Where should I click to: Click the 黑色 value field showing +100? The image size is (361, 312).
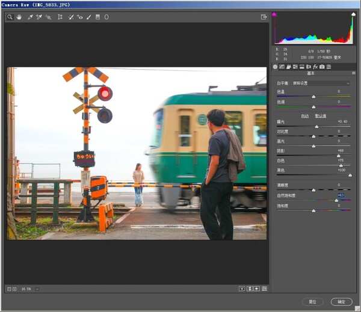[341, 170]
